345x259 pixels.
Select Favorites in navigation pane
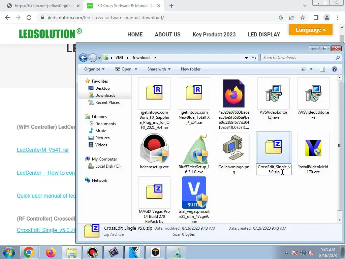point(100,81)
